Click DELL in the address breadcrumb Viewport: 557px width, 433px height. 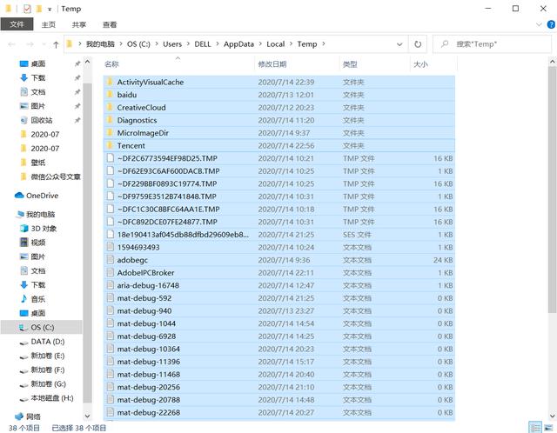click(x=203, y=44)
